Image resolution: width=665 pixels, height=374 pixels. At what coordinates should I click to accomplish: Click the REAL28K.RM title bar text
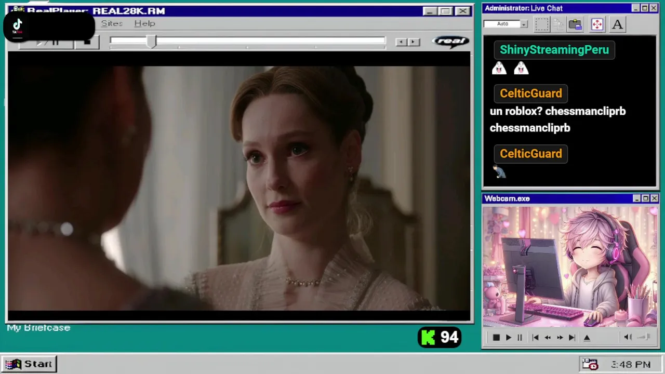tap(129, 11)
